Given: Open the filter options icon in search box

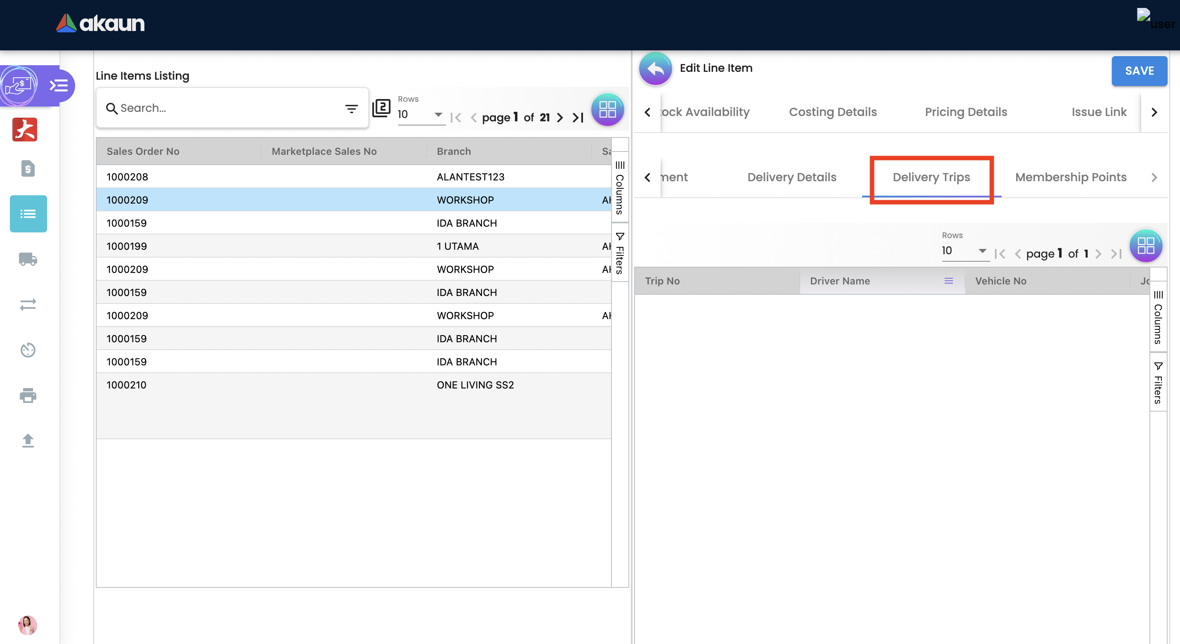Looking at the screenshot, I should [351, 109].
